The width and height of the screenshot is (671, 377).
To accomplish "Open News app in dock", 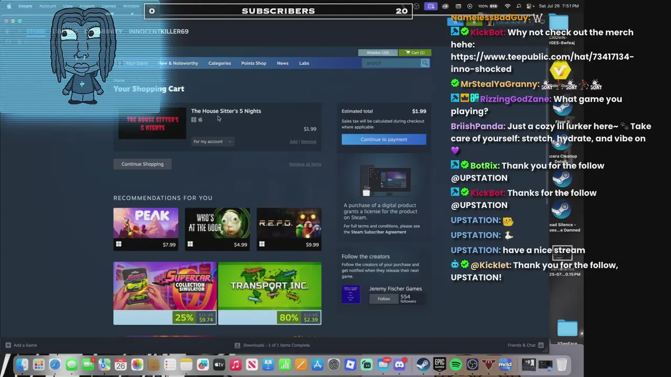I will 252,364.
